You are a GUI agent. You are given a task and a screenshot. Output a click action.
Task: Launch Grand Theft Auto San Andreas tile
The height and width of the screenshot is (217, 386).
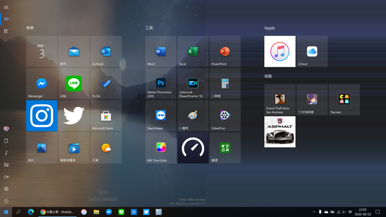pos(280,100)
